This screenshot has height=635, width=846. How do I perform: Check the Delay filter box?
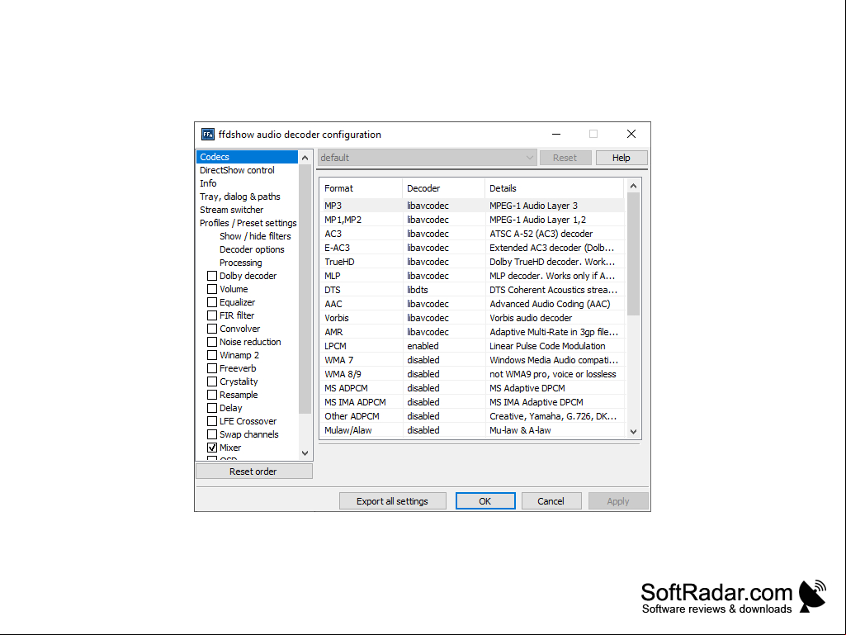[x=212, y=408]
